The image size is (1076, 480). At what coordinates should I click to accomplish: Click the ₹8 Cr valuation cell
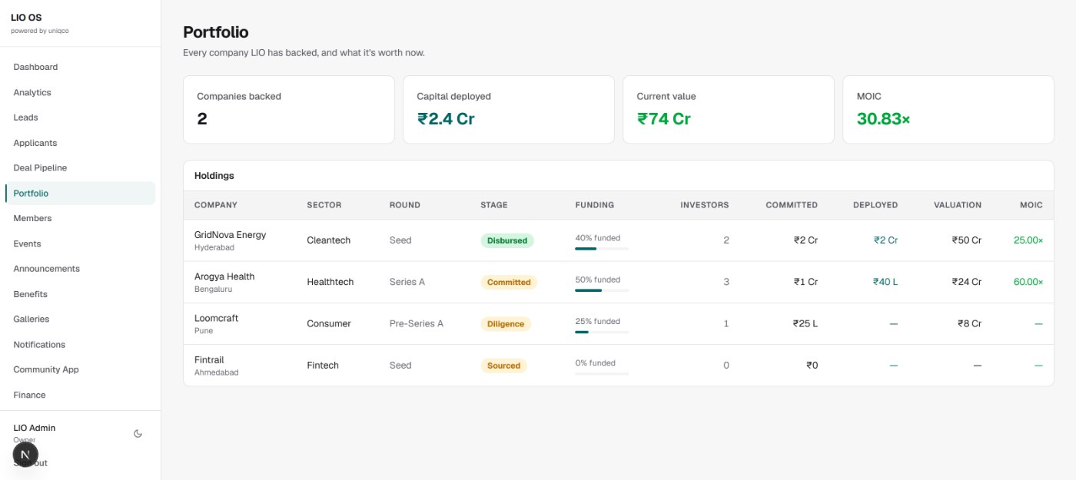[969, 323]
